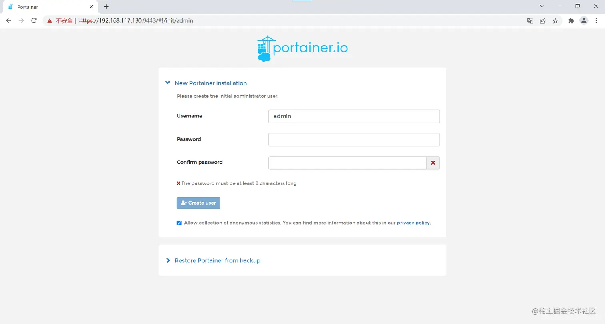The height and width of the screenshot is (324, 605).
Task: Click the Password input field
Action: point(354,140)
